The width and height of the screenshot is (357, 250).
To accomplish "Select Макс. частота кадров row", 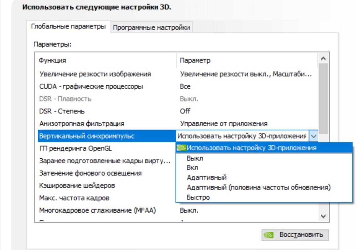I will 107,198.
